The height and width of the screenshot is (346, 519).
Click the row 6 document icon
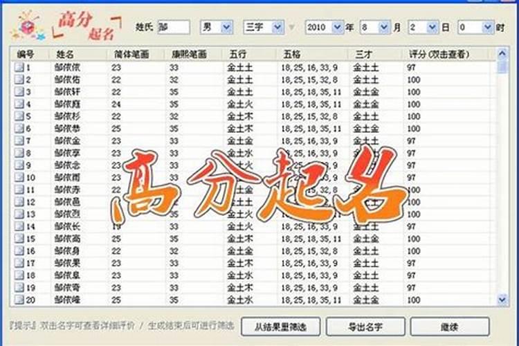(19, 129)
